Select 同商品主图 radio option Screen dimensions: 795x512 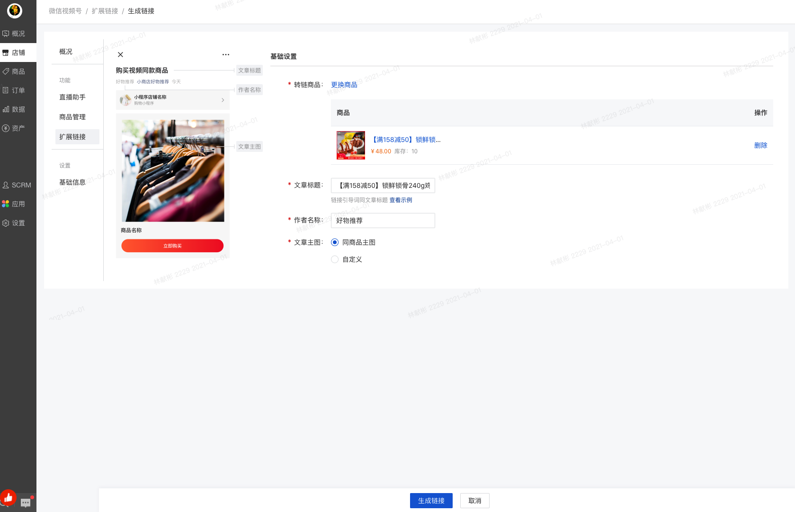pyautogui.click(x=335, y=242)
